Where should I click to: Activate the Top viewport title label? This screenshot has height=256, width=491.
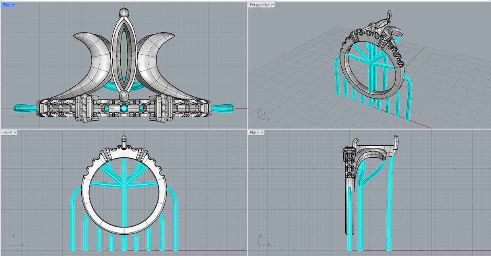click(x=6, y=5)
